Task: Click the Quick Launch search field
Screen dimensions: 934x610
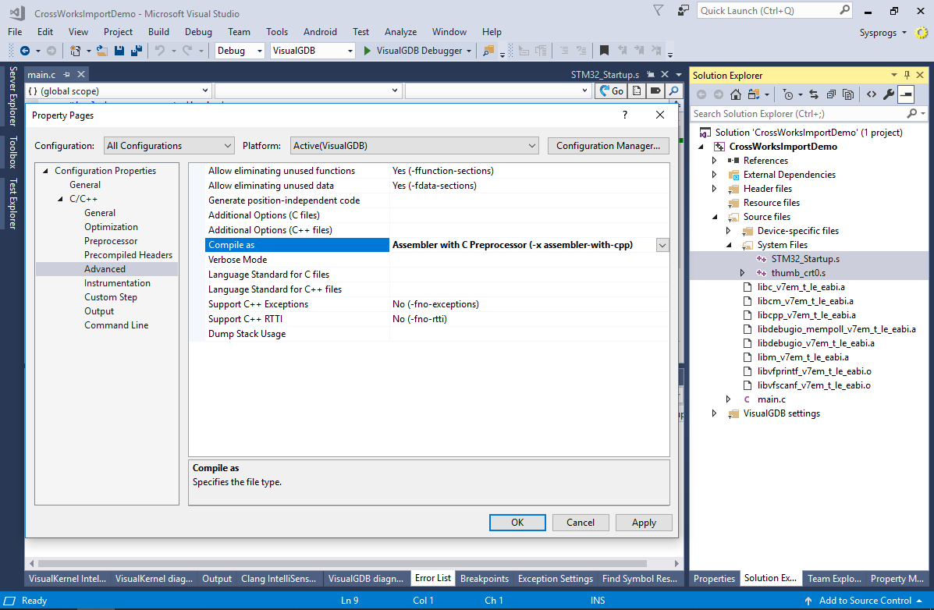Action: [x=769, y=11]
